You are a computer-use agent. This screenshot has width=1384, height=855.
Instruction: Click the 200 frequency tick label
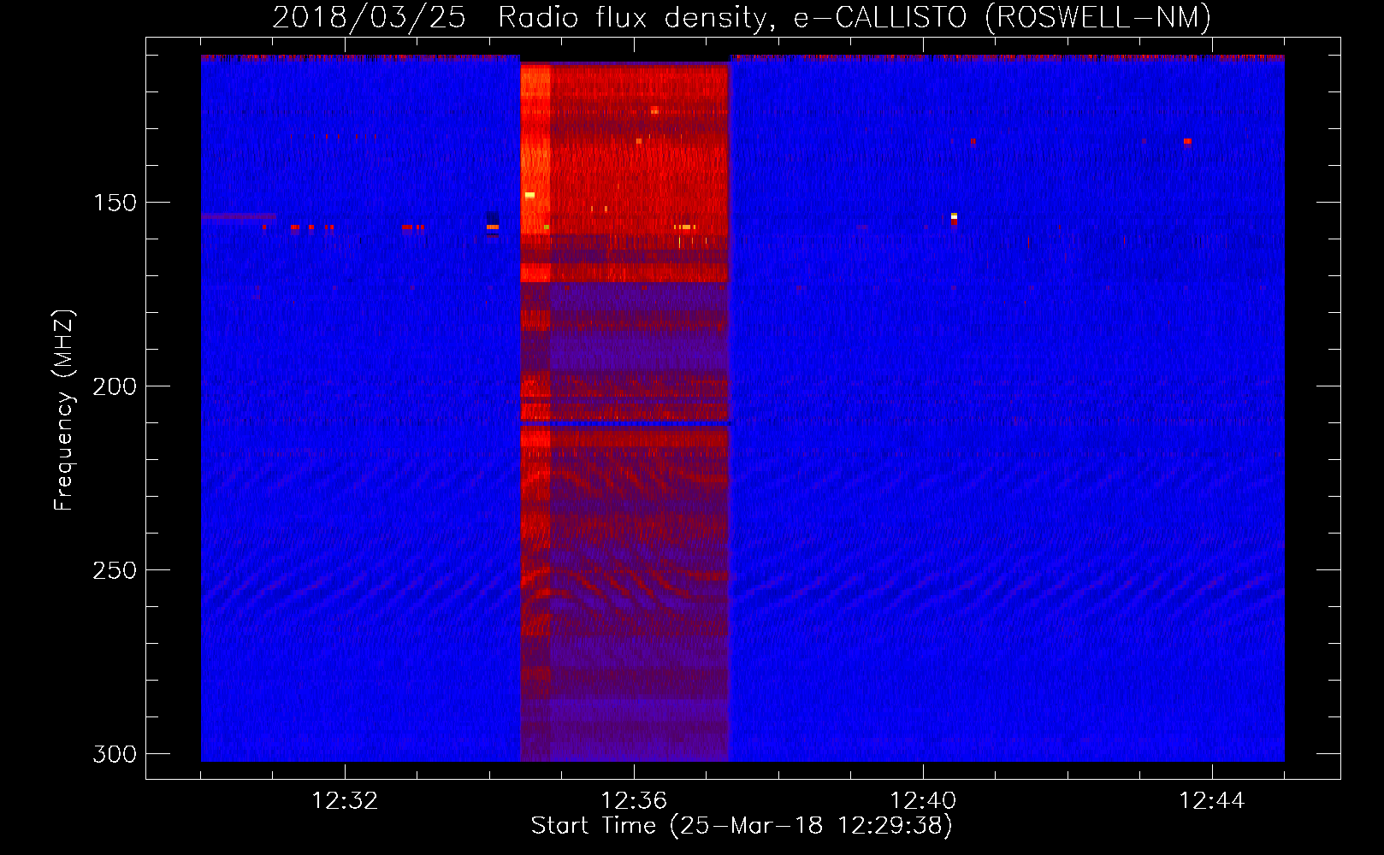(x=115, y=386)
